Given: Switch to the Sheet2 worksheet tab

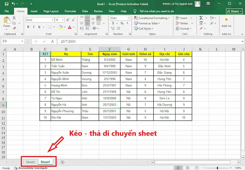Looking at the screenshot, I should click(30, 162).
